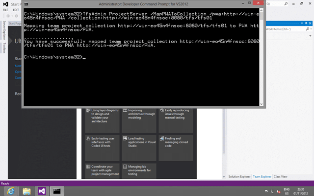The width and height of the screenshot is (314, 196).
Task: Click the Command Prompt scrollbar thumb
Action: [261, 16]
